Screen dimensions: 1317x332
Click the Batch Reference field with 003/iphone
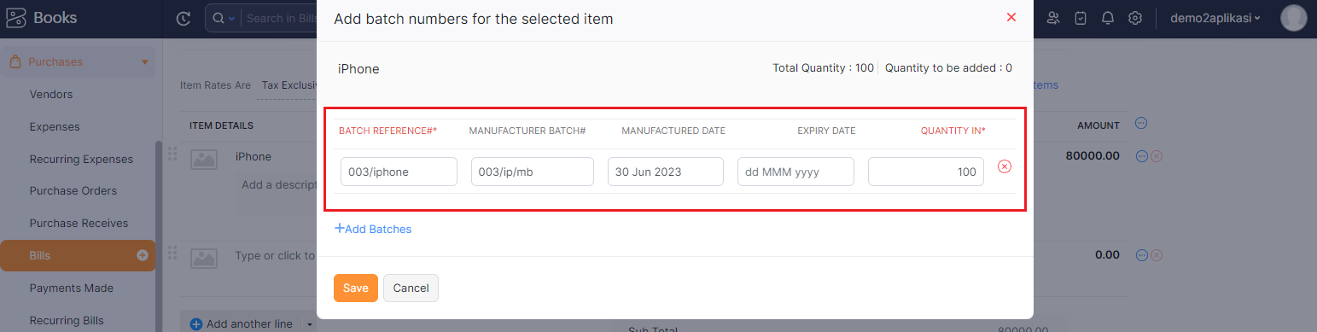[399, 172]
